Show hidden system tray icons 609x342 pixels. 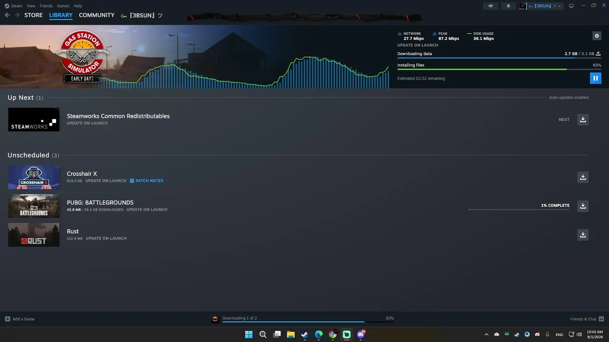pyautogui.click(x=486, y=334)
